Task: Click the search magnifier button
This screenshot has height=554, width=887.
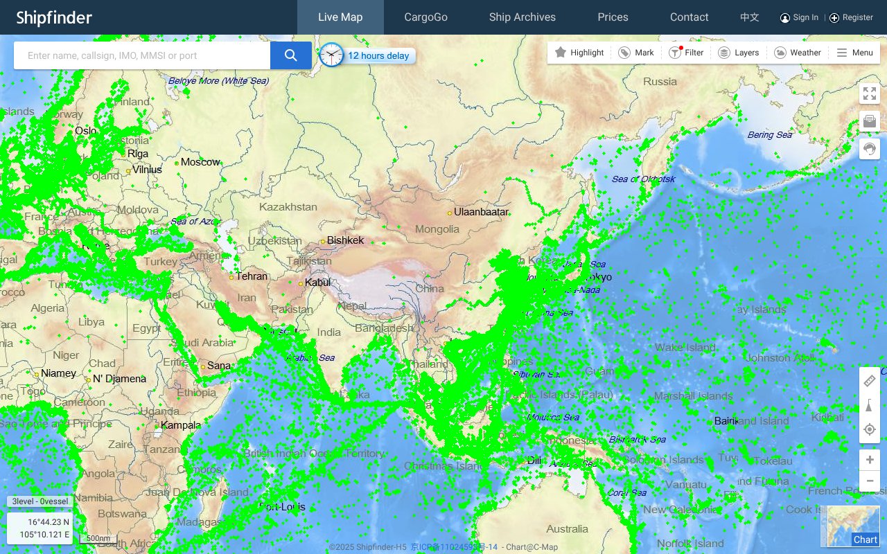Action: (291, 55)
